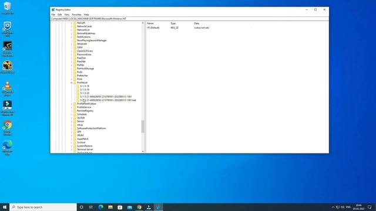376x211 pixels.
Task: Open Microsoft Store from the taskbar
Action: tap(120, 207)
